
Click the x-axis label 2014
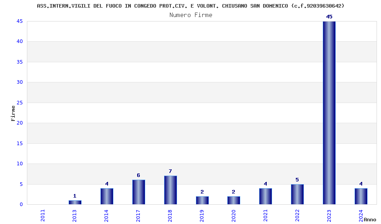[x=106, y=215]
